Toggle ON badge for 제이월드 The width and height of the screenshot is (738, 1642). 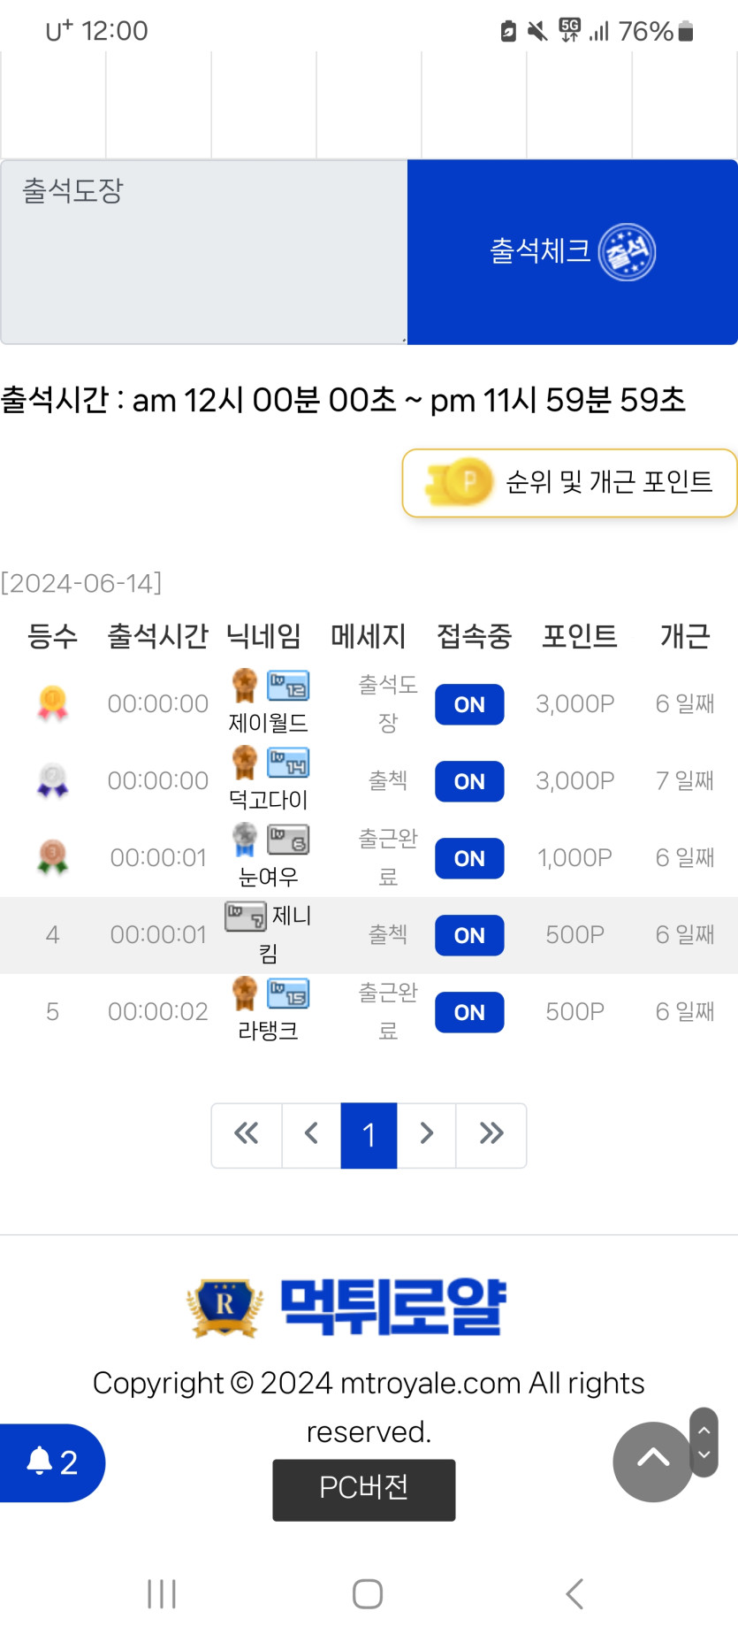(469, 704)
